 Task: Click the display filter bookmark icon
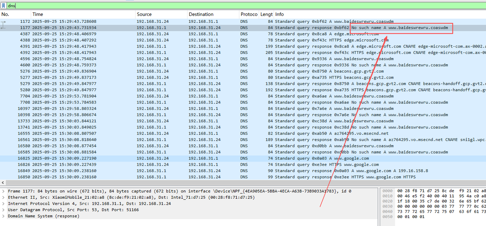pyautogui.click(x=3, y=6)
